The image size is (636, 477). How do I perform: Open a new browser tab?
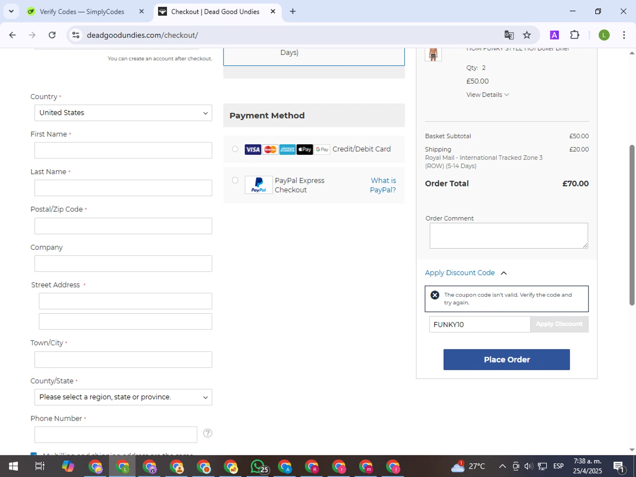pos(293,11)
